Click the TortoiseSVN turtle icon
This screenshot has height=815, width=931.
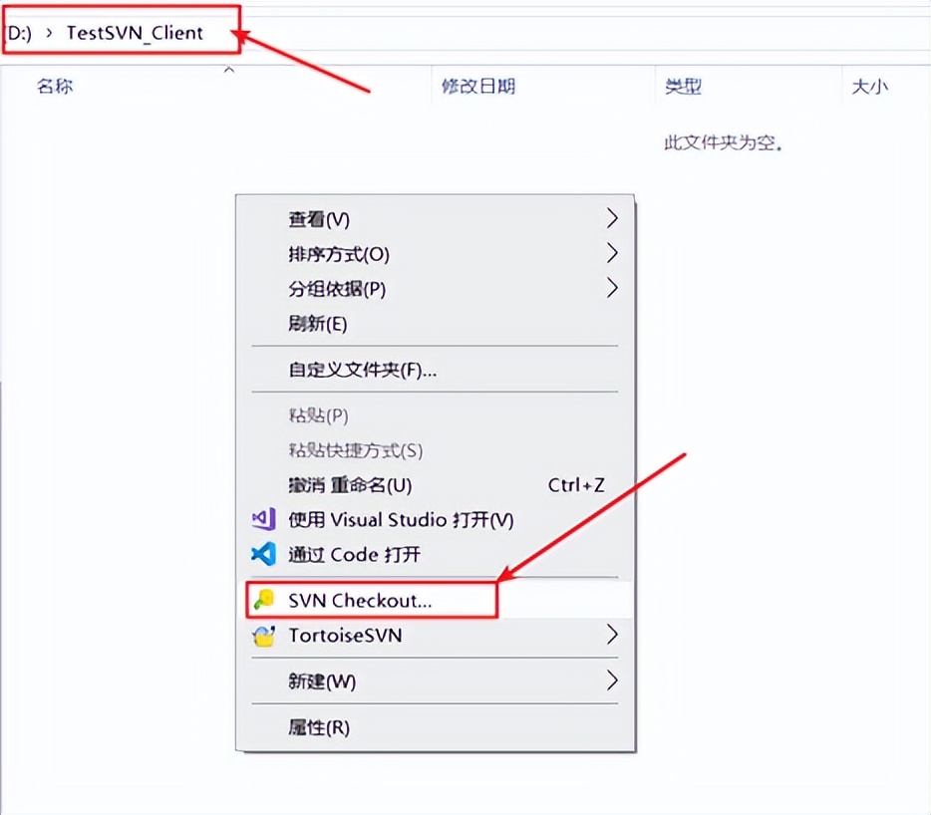pos(263,635)
